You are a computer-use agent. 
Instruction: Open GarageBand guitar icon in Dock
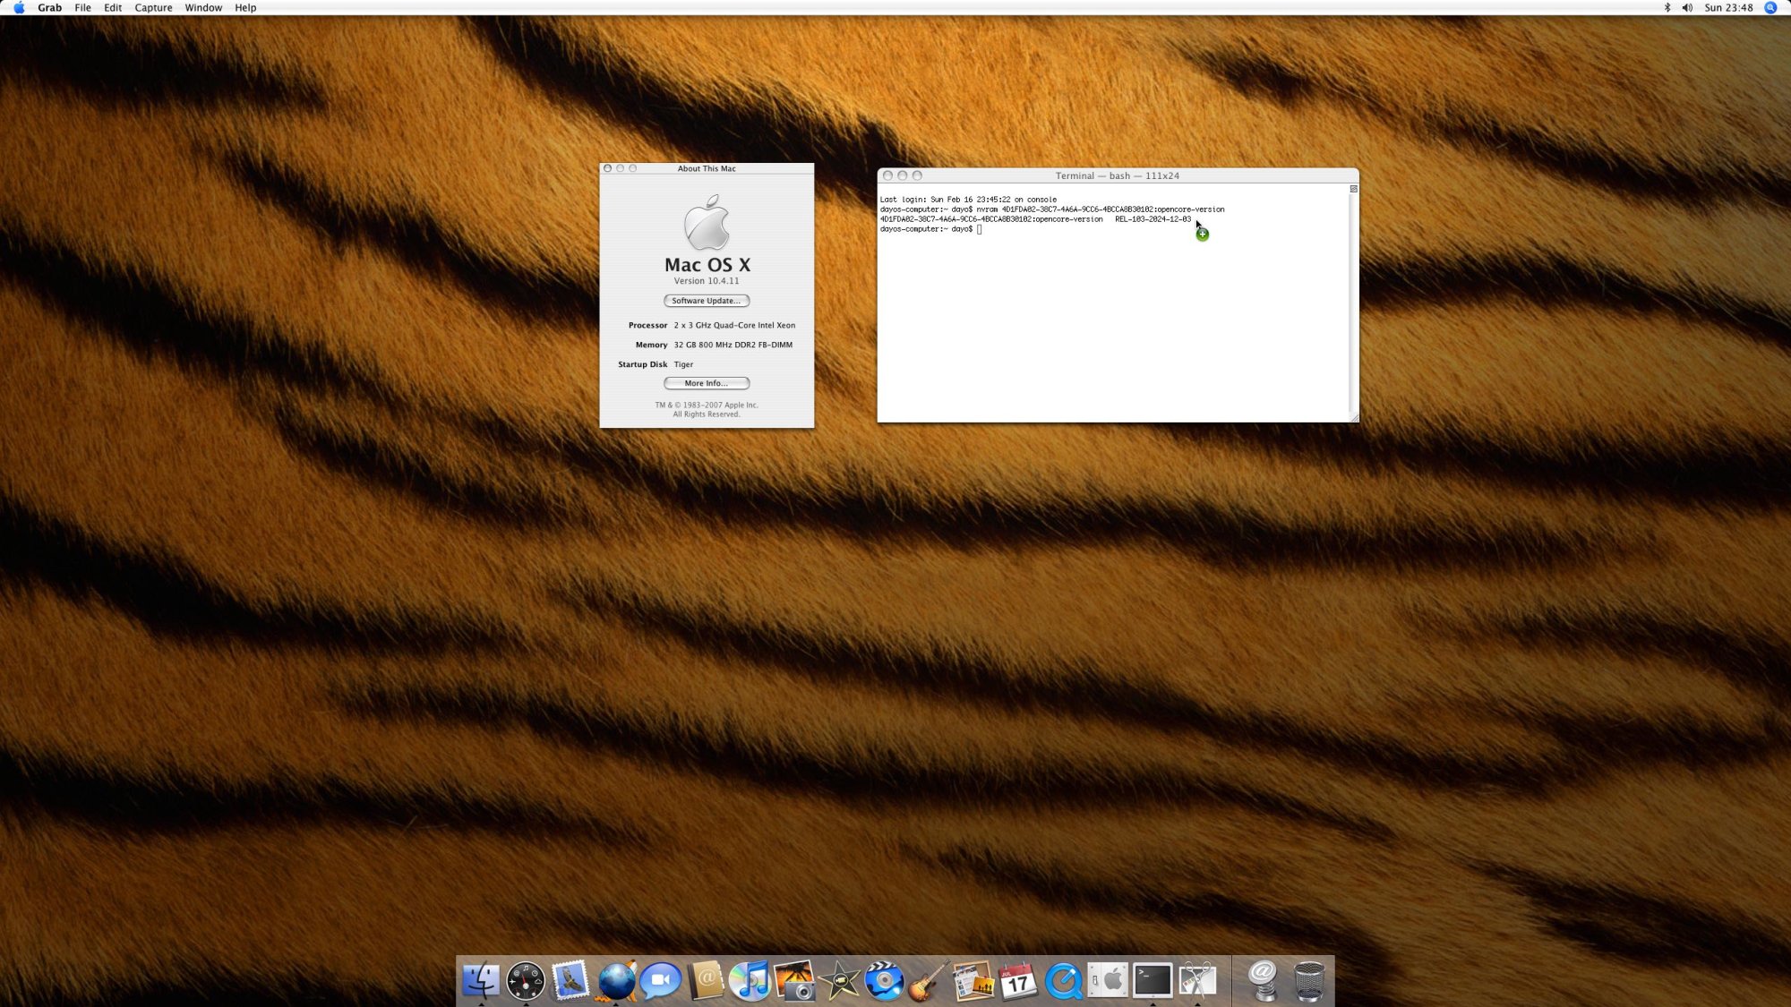coord(929,980)
